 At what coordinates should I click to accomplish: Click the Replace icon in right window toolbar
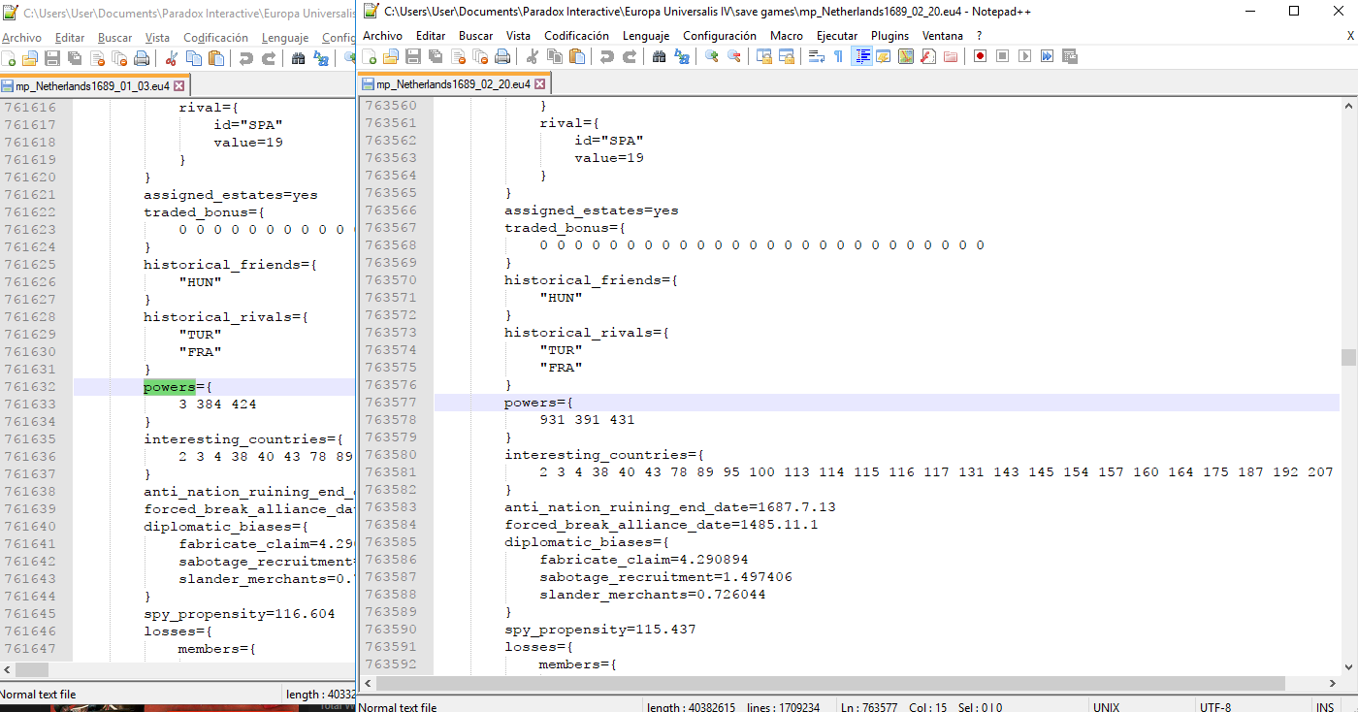click(x=682, y=56)
